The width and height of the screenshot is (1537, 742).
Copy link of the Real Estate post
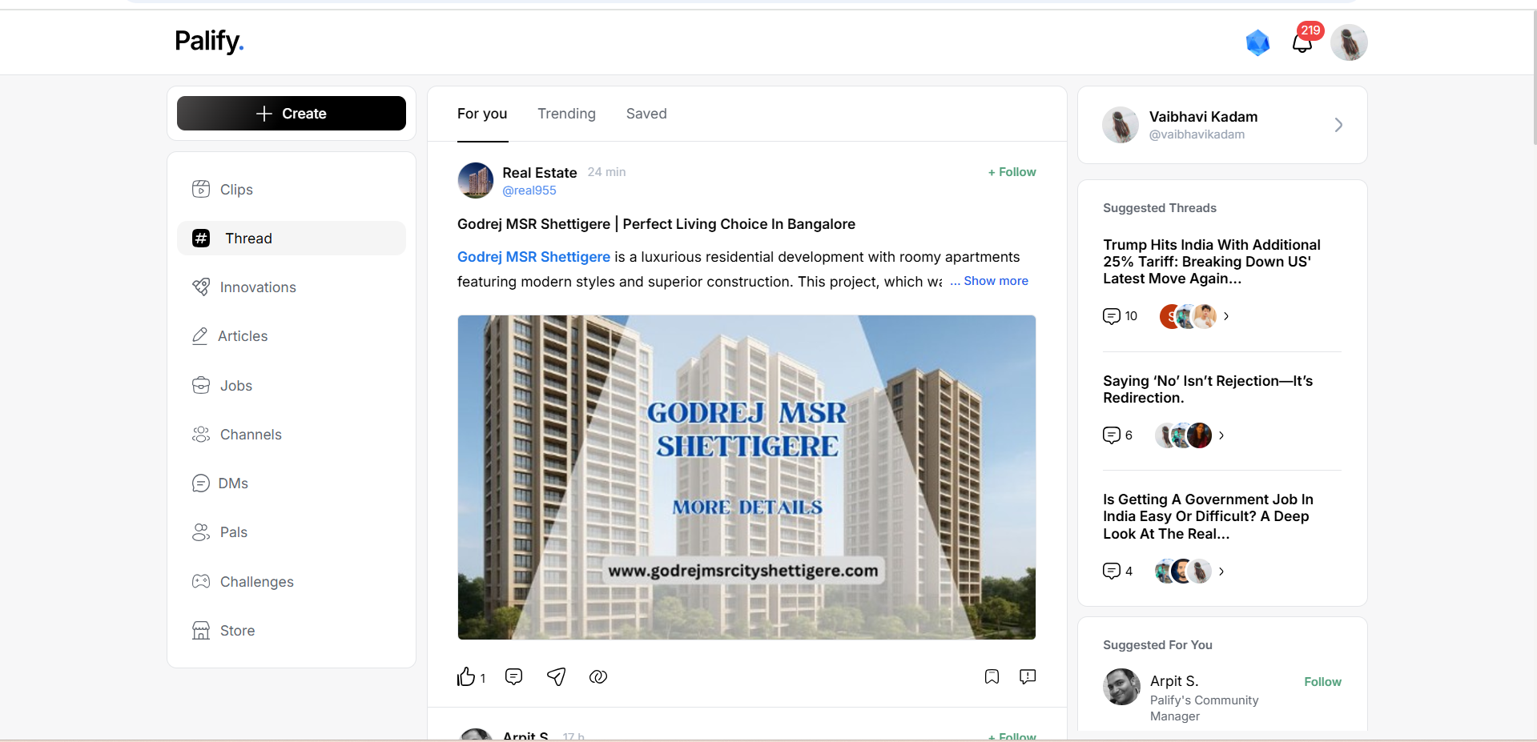(x=598, y=677)
